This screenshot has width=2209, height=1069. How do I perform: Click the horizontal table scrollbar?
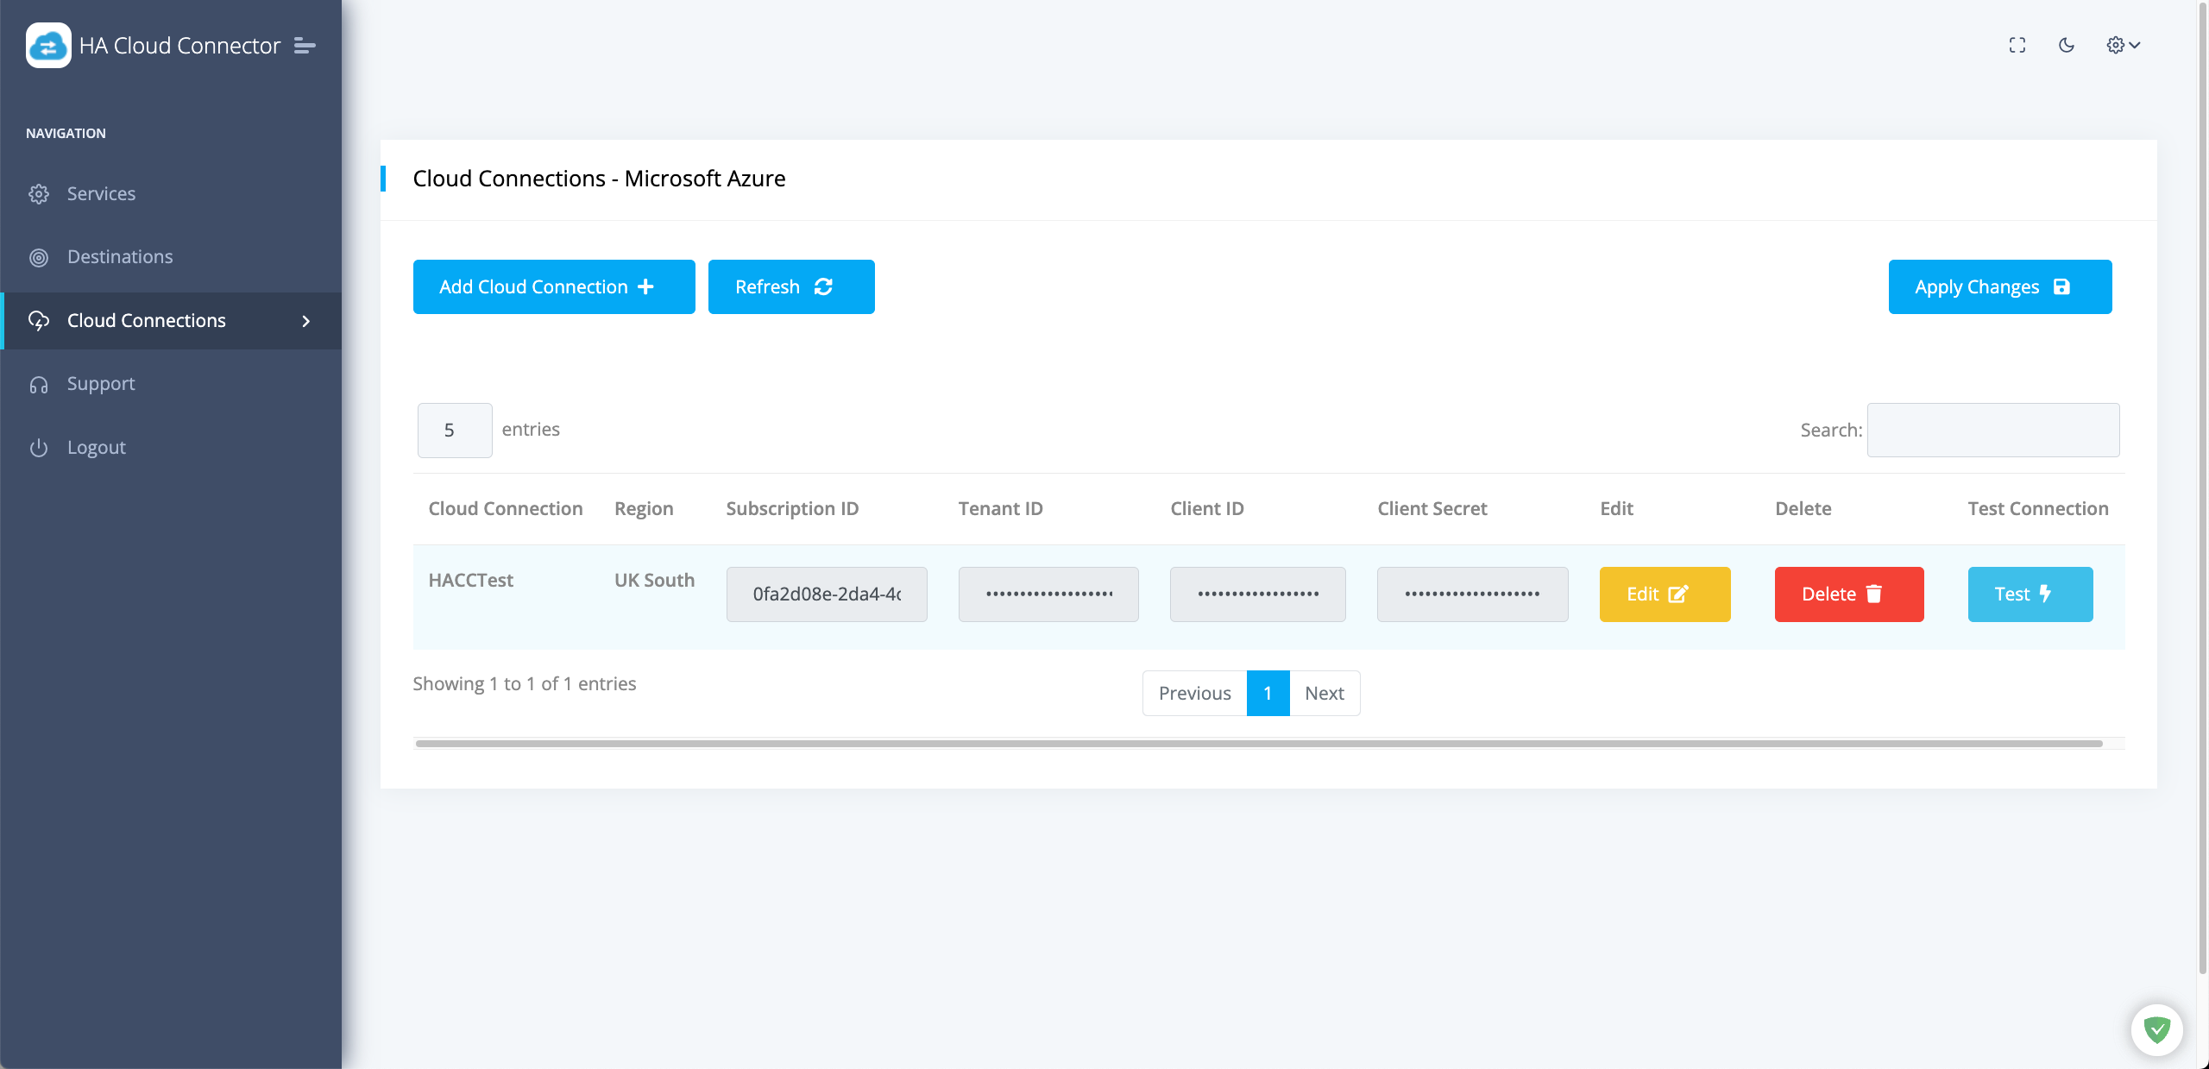coord(1259,744)
